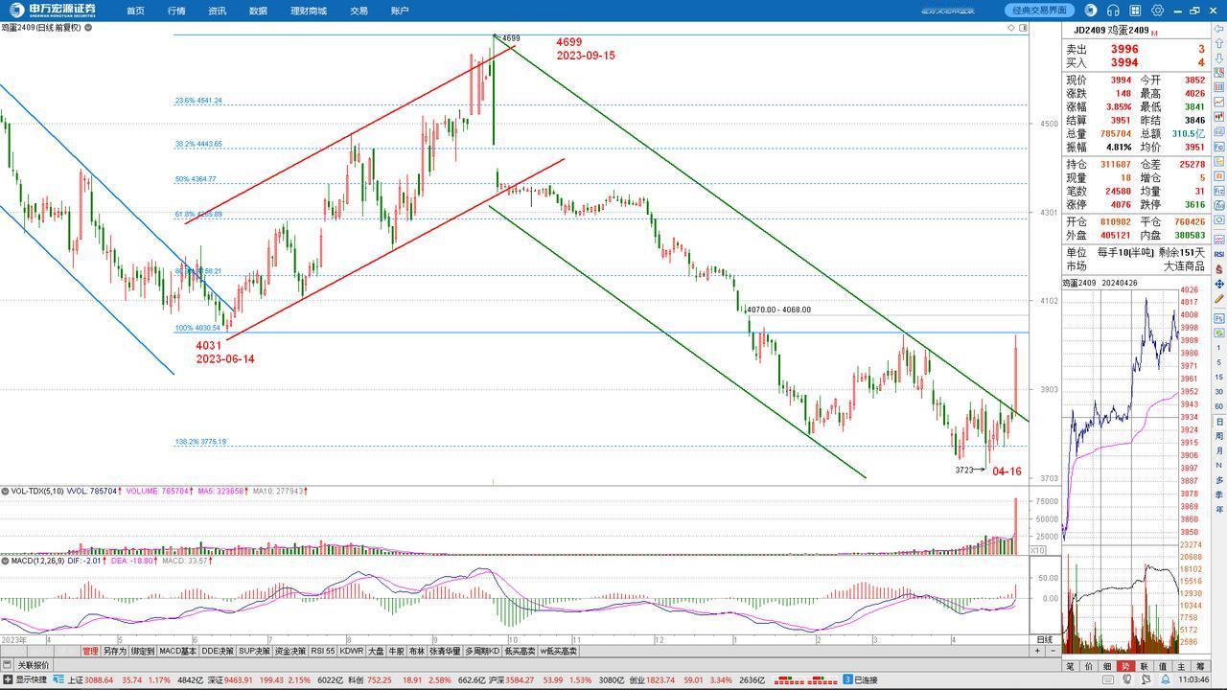The width and height of the screenshot is (1227, 690).
Task: Switch to the DDE决策 indicator tab
Action: tap(218, 651)
